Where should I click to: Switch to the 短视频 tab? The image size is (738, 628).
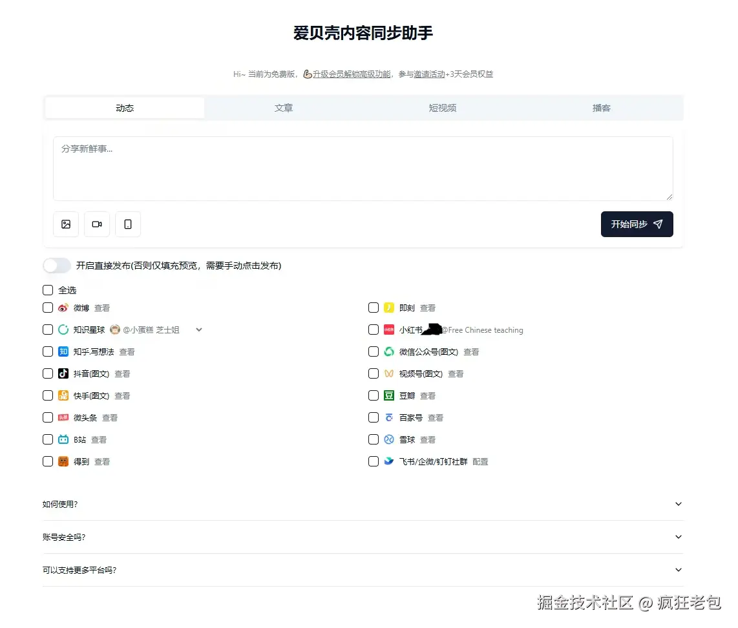[x=443, y=108]
